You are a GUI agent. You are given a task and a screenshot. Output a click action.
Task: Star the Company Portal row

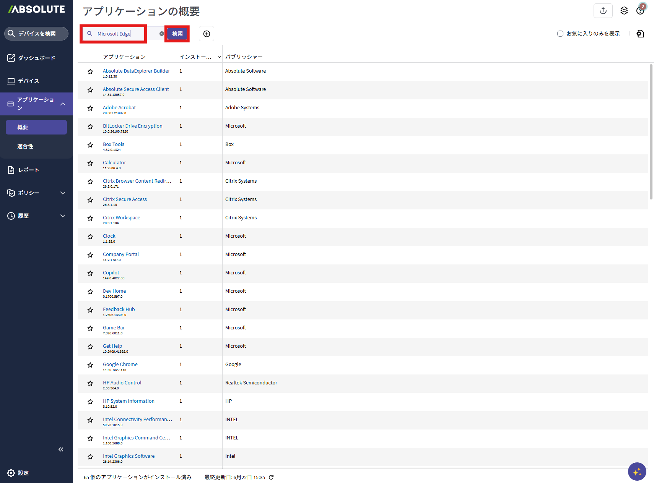[90, 255]
